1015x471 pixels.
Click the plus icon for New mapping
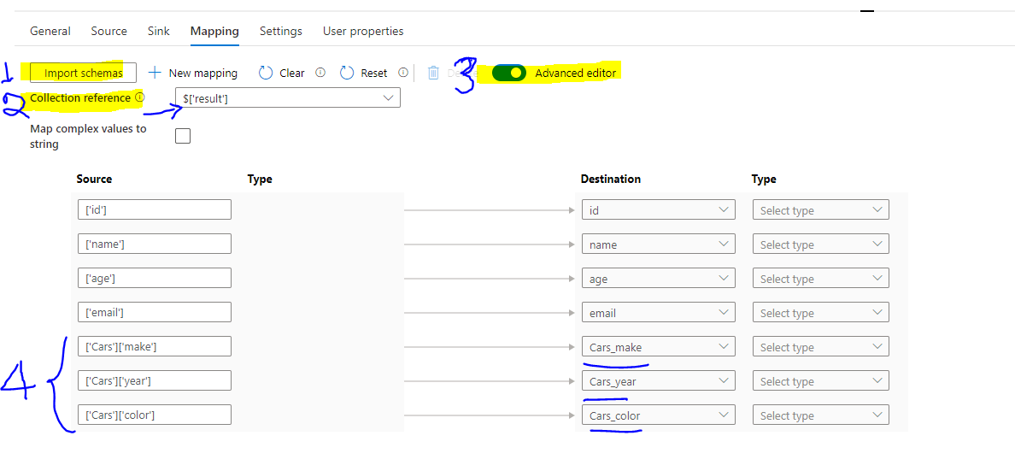coord(155,73)
